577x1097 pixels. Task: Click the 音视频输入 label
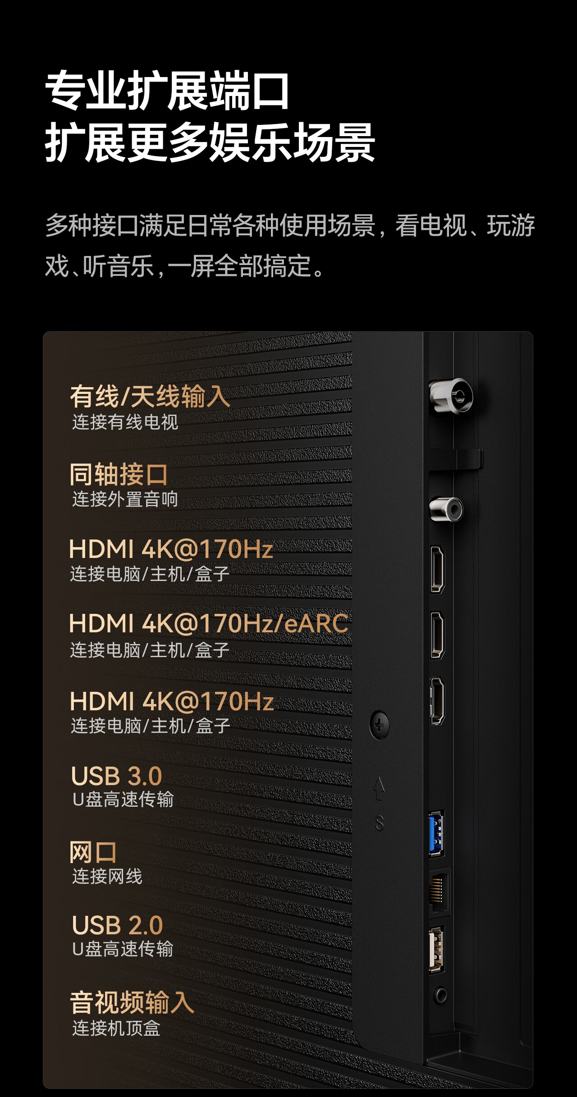132,1002
